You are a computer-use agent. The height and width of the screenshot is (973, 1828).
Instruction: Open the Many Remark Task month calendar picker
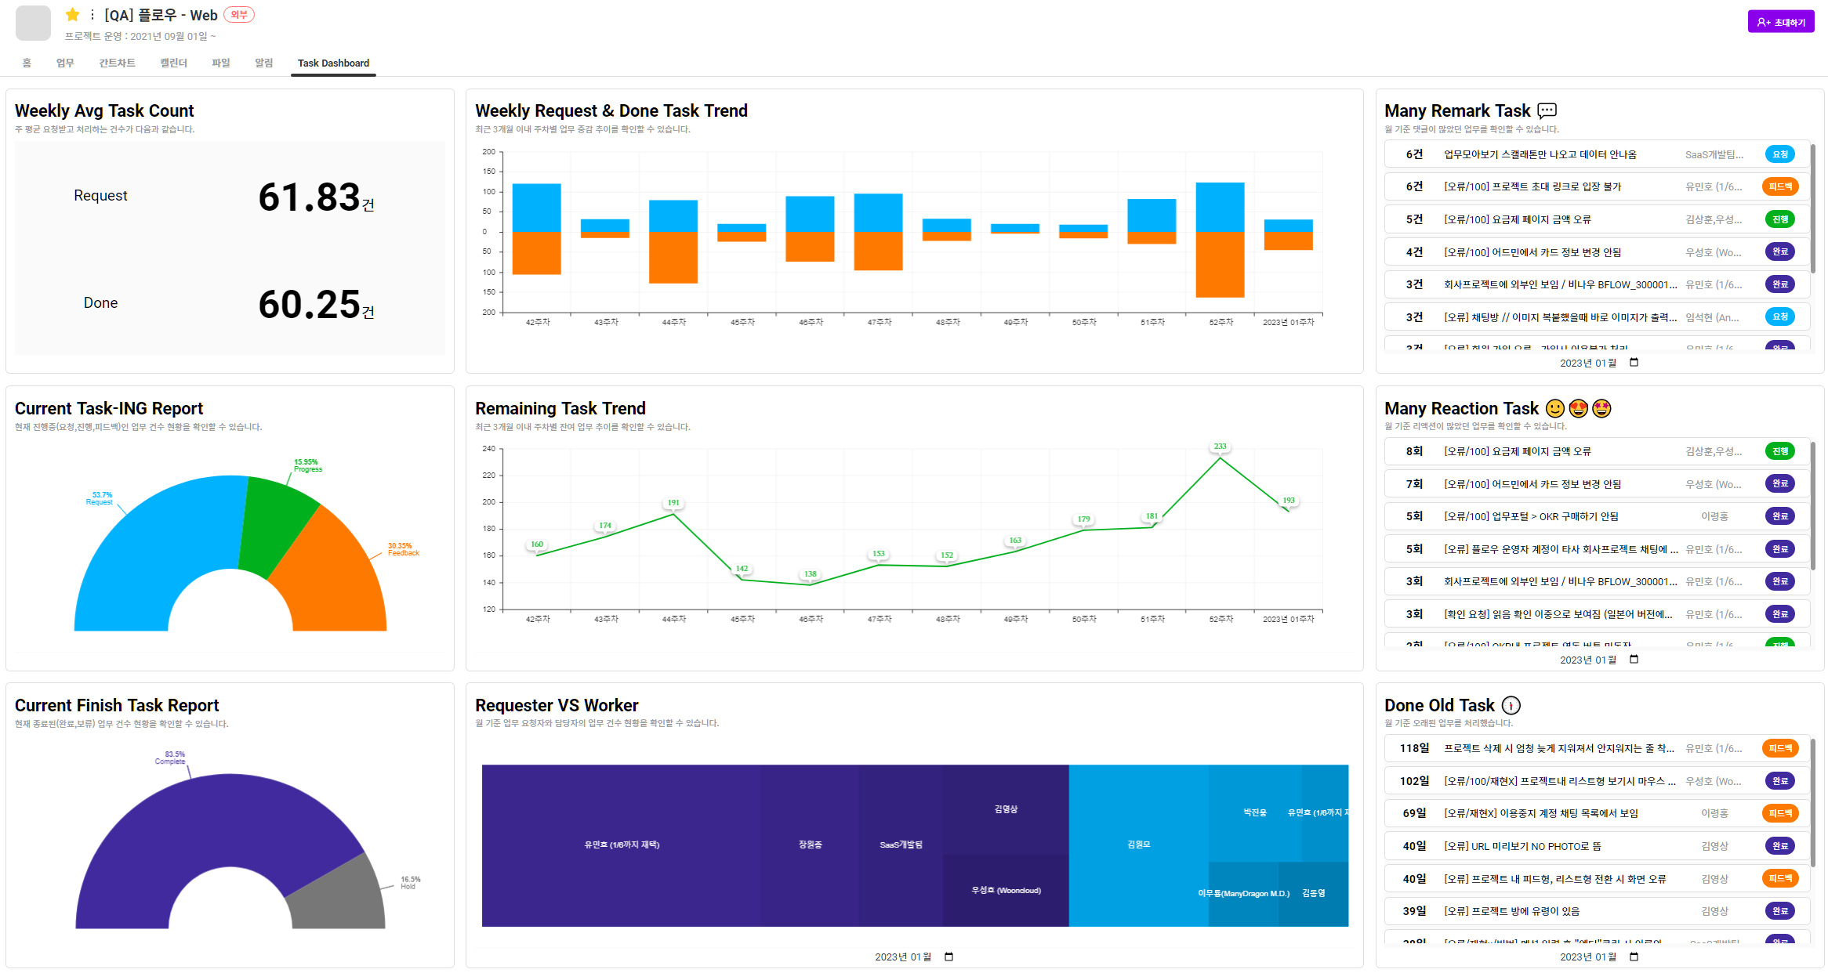1634,363
